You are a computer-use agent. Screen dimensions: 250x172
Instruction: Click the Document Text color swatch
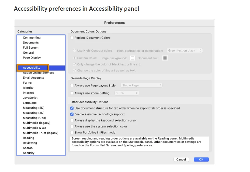tap(165, 58)
